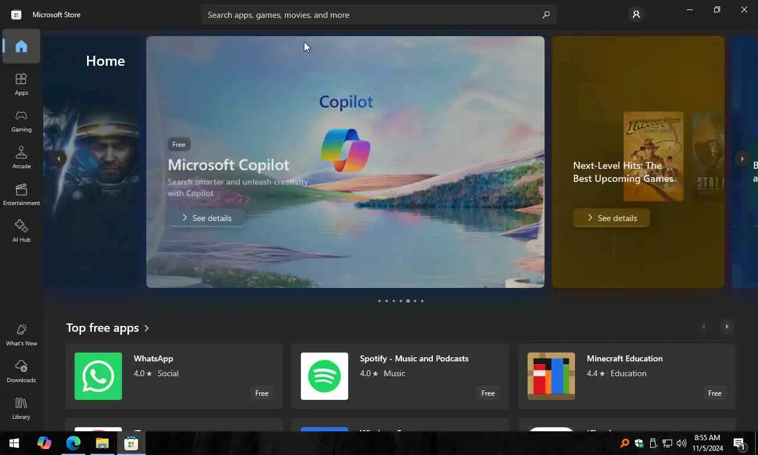Click Microsoft Store taskbar icon
The height and width of the screenshot is (455, 758).
tap(131, 443)
